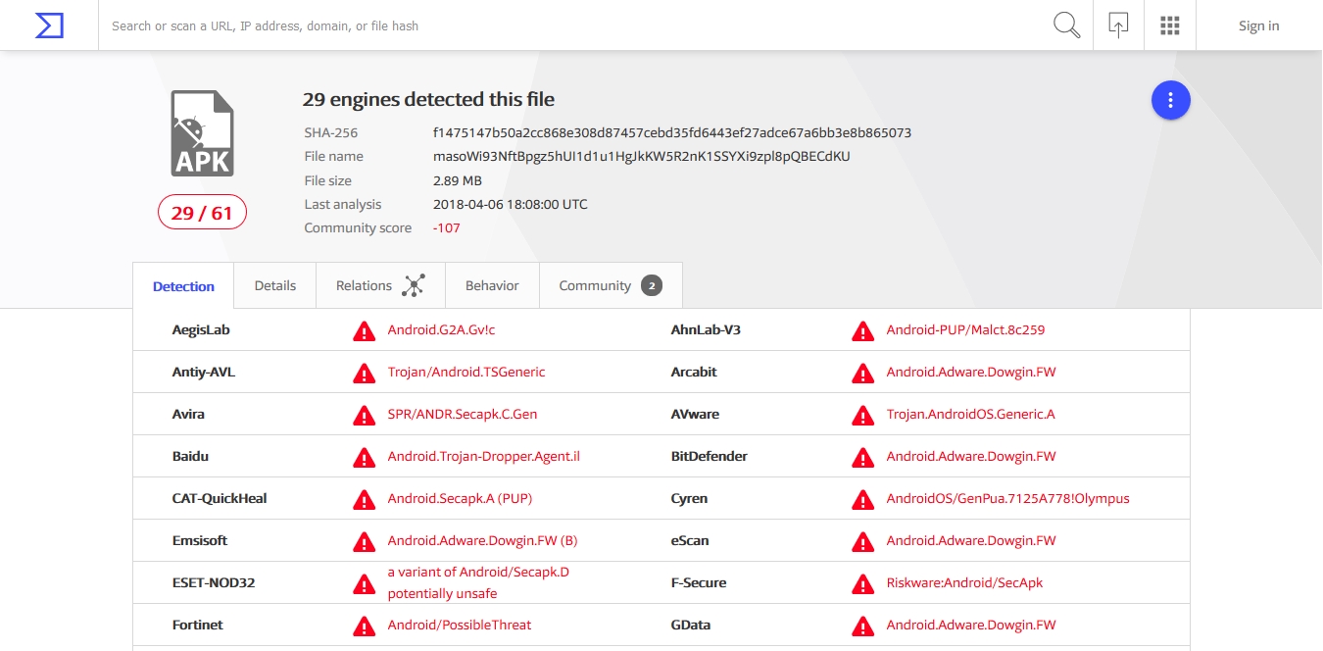Click the AndroidOS/GenPua.7125A778!Olympus result
1323x651 pixels.
1007,499
